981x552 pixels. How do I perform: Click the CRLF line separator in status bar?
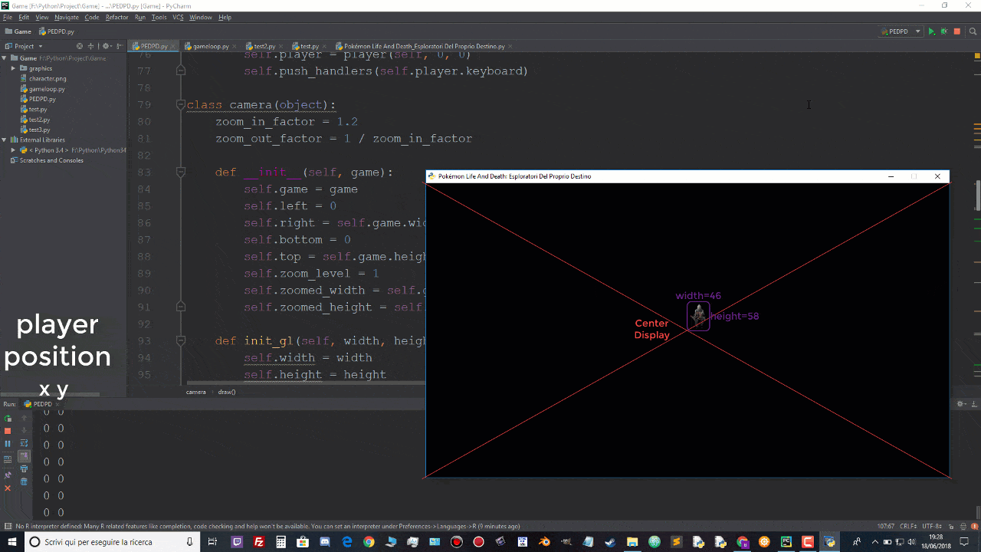(907, 526)
